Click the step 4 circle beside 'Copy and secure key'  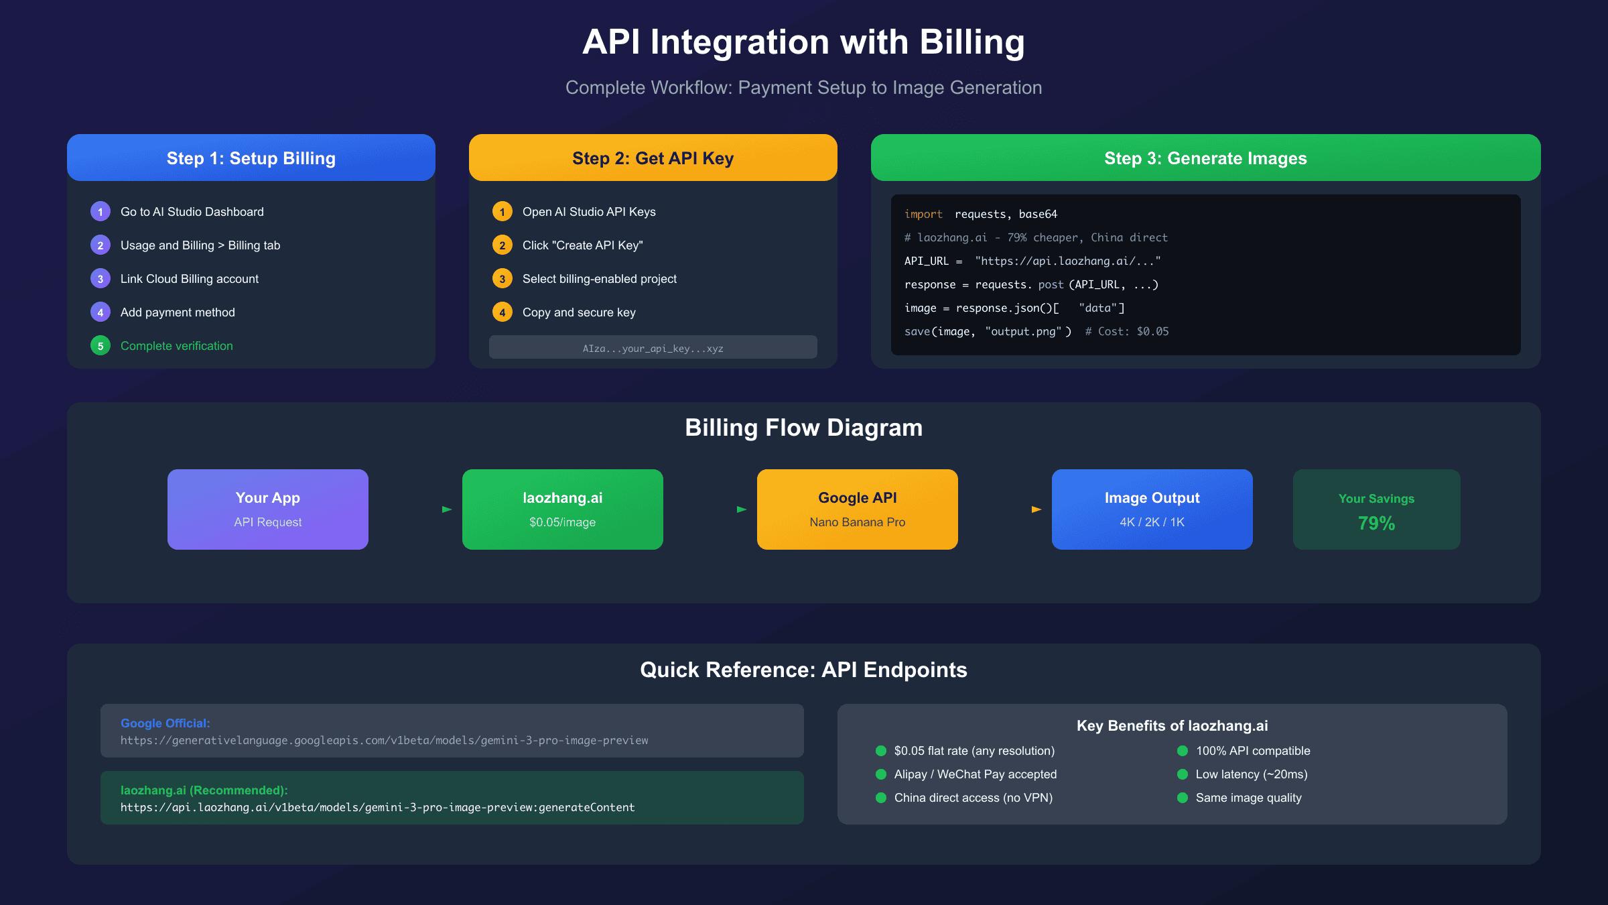pos(502,312)
